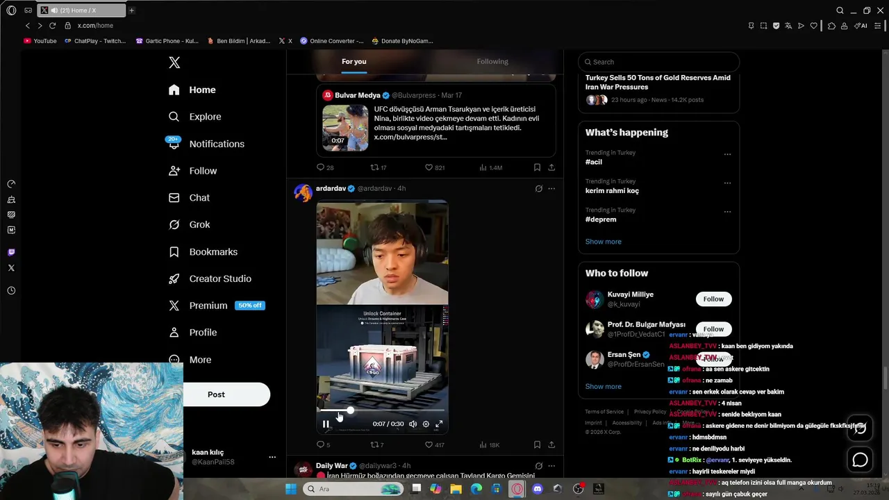Open more options for #deprem trend
The width and height of the screenshot is (889, 500).
727,211
